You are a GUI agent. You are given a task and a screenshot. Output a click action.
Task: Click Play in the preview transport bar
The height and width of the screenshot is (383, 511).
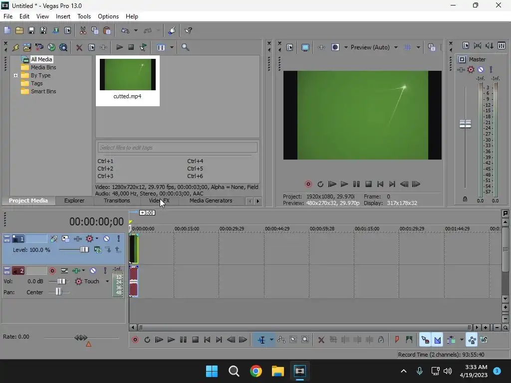(344, 184)
